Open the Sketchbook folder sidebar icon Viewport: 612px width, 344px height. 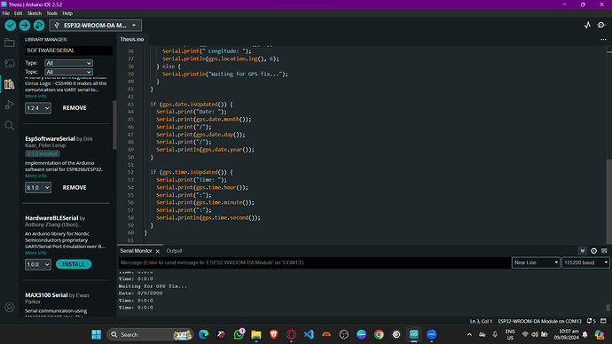(10, 43)
